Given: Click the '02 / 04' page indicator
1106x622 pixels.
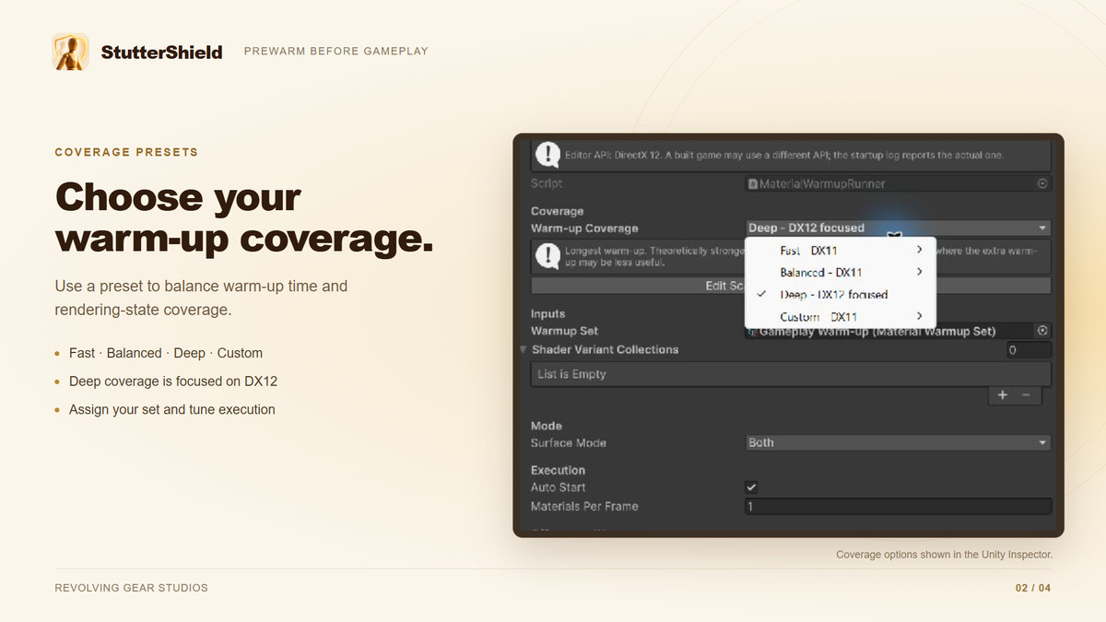Looking at the screenshot, I should point(1033,588).
